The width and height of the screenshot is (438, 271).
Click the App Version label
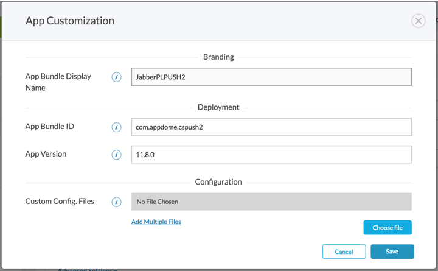46,154
